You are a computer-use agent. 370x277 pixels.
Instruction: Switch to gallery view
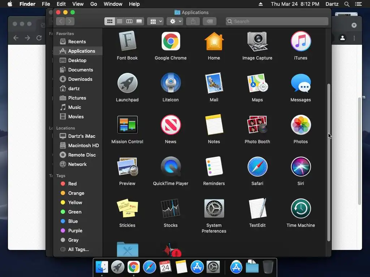[x=139, y=21]
